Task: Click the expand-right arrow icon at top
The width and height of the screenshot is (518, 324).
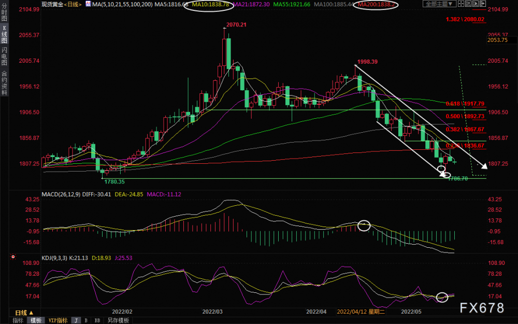Action: 483,4
